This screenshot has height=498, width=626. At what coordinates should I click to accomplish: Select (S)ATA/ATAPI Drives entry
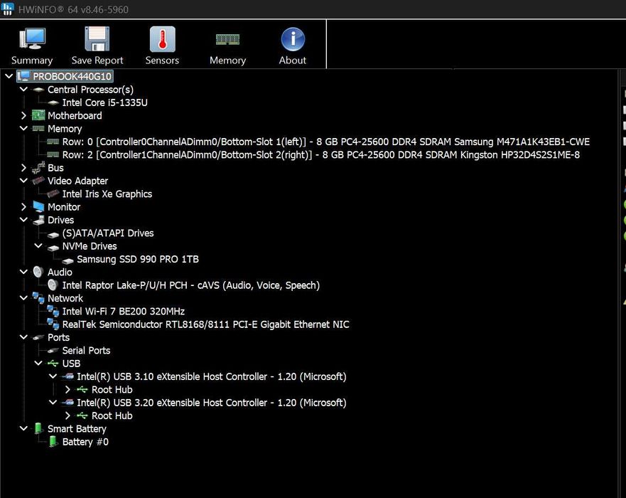(x=108, y=233)
